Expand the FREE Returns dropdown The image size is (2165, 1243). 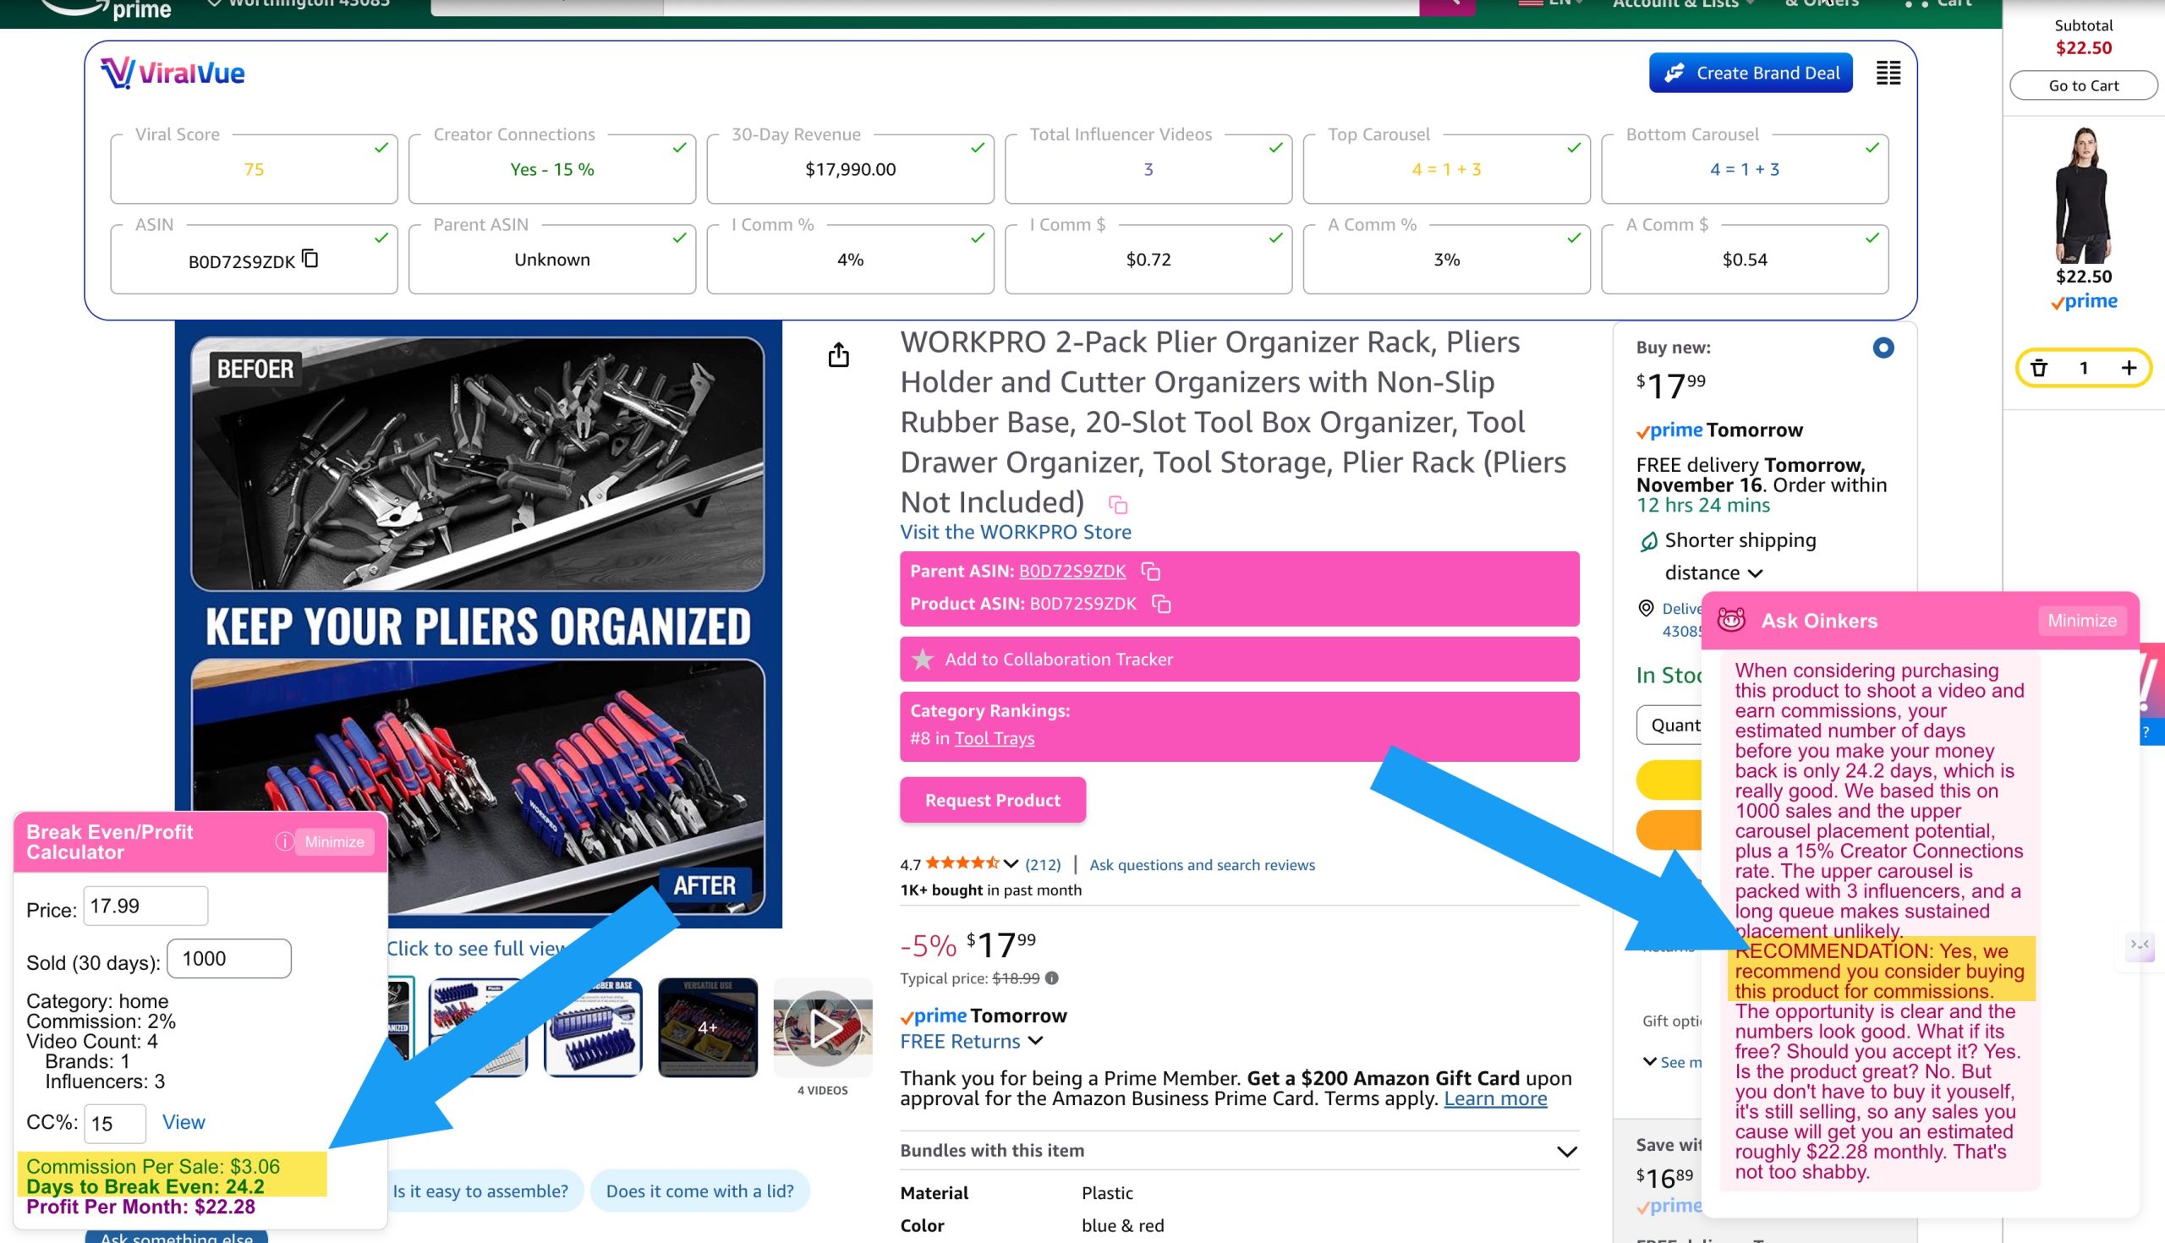(1035, 1041)
